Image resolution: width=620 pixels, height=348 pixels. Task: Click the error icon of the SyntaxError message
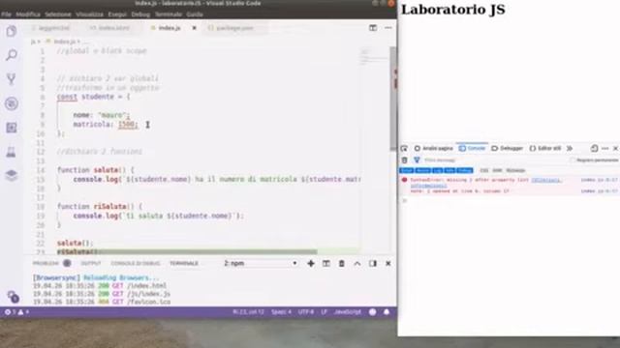click(x=404, y=180)
